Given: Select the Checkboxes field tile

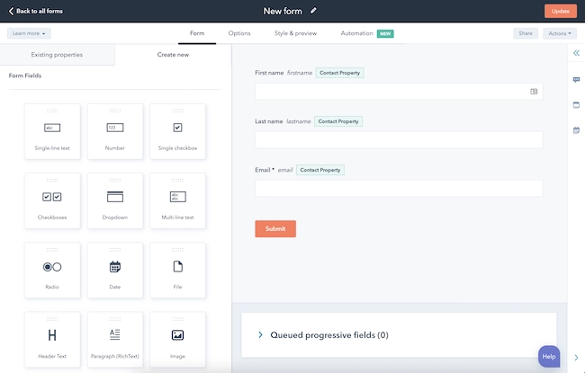Looking at the screenshot, I should 52,200.
